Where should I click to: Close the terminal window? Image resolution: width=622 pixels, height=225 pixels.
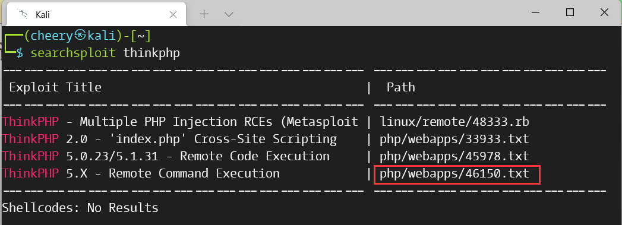tap(604, 12)
